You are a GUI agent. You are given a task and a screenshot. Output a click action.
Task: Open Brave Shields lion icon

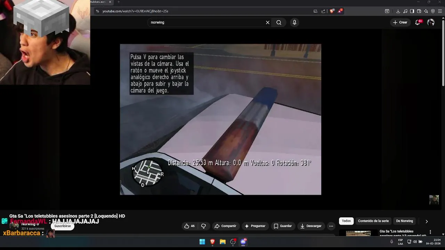click(332, 11)
